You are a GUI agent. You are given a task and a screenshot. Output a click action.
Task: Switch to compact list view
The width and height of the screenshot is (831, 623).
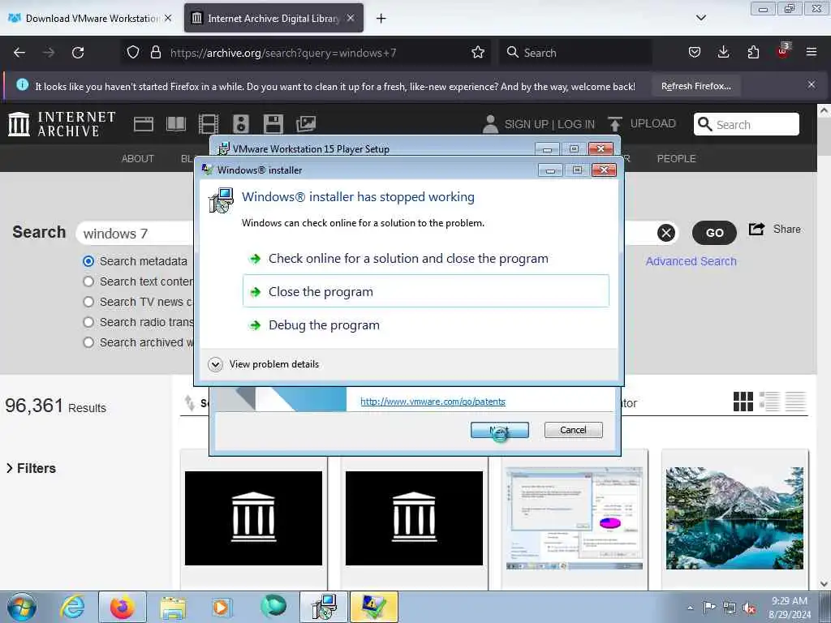[795, 402]
